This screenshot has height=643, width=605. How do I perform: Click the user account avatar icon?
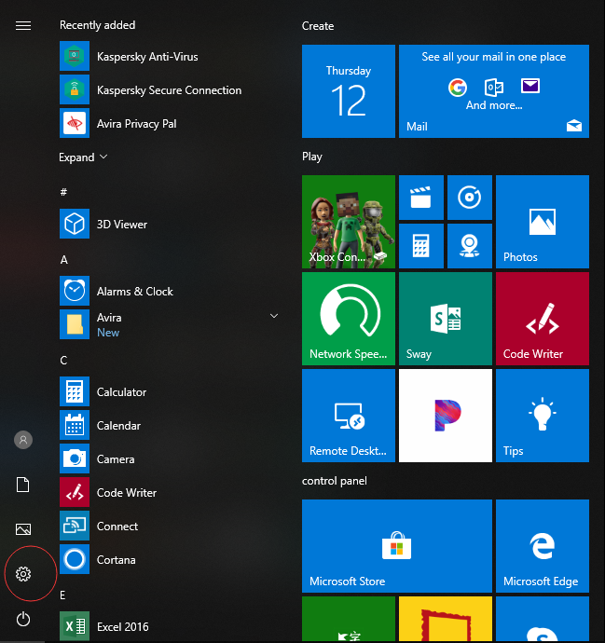tap(23, 440)
